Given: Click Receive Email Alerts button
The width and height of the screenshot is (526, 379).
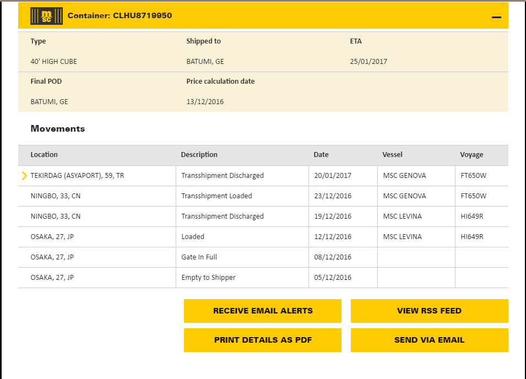Looking at the screenshot, I should point(263,311).
